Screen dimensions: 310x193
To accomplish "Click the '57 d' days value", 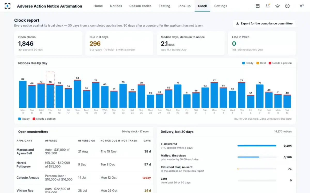I will coord(148,164).
